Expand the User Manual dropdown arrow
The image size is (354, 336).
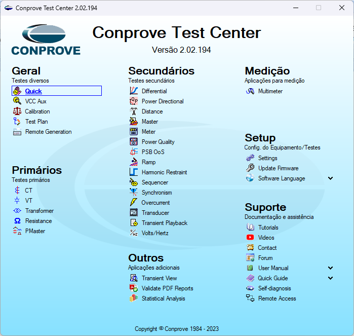click(330, 268)
